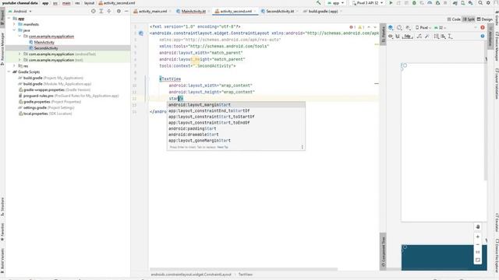Click Infer Constraints wand icon

coord(427,37)
